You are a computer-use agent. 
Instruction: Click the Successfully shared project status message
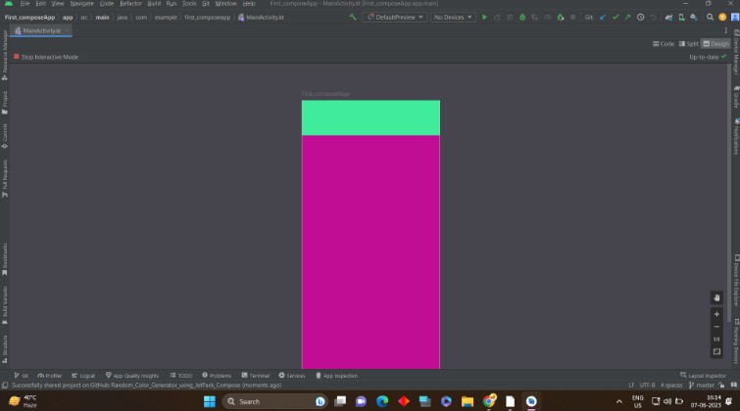146,386
